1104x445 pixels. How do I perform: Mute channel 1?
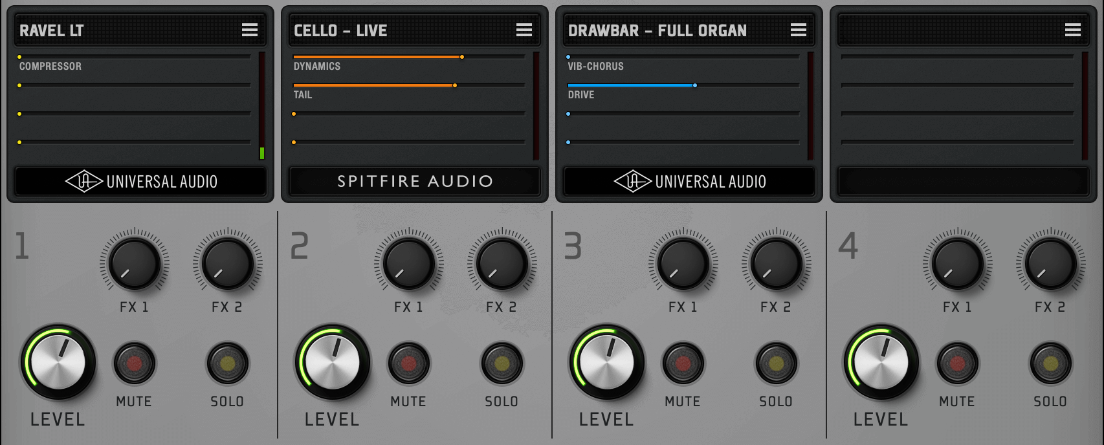(135, 364)
